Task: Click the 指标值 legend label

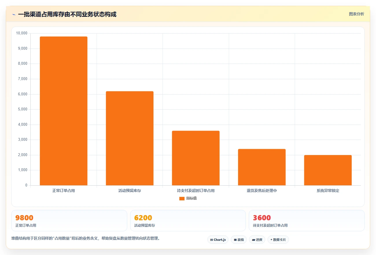Action: coord(191,198)
